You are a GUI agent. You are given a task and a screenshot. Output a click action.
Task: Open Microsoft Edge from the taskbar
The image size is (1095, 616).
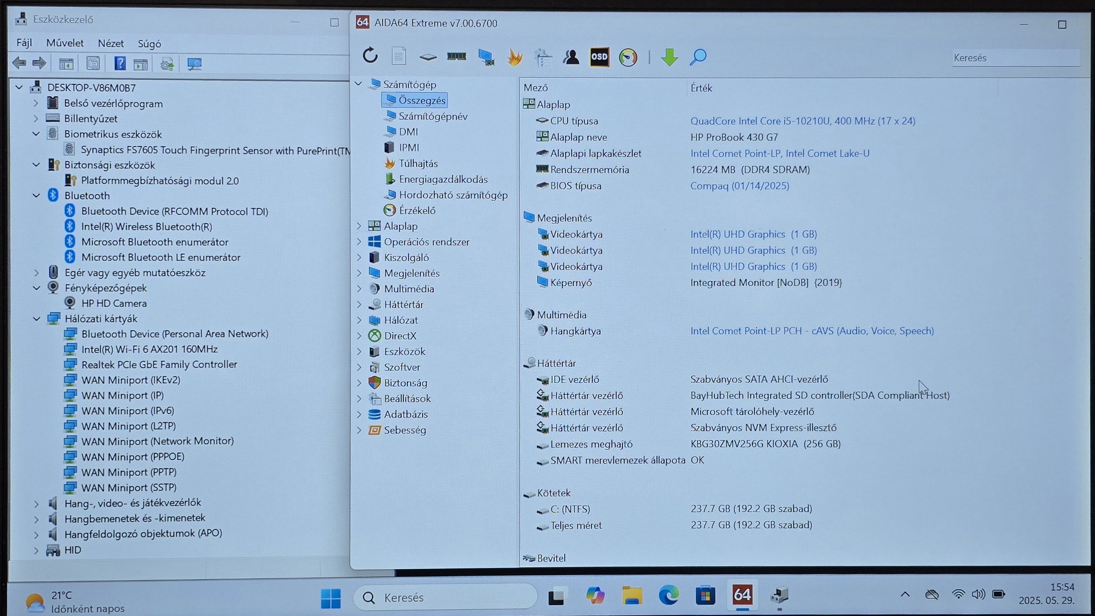[668, 596]
